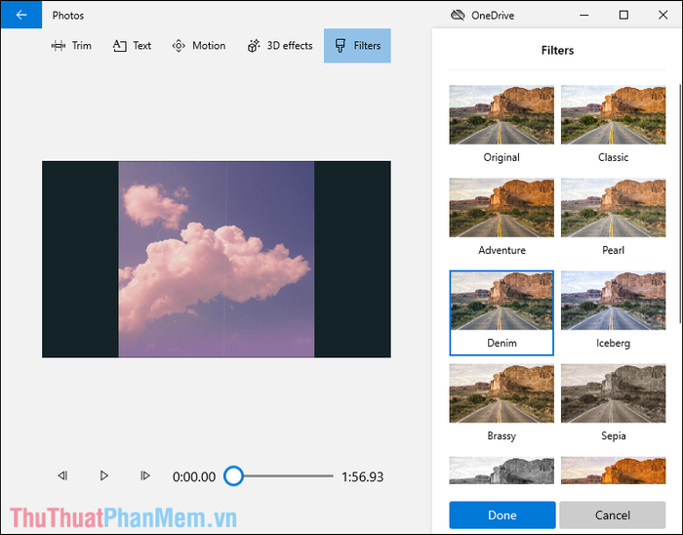
Task: Maximize the Photos window
Action: click(x=623, y=16)
